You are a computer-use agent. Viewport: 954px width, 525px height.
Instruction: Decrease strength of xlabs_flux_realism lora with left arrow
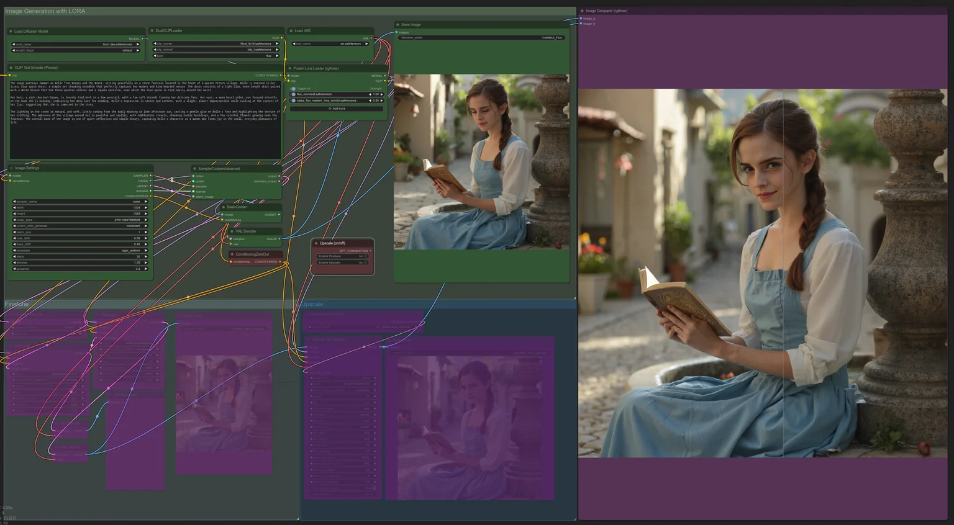tap(370, 101)
